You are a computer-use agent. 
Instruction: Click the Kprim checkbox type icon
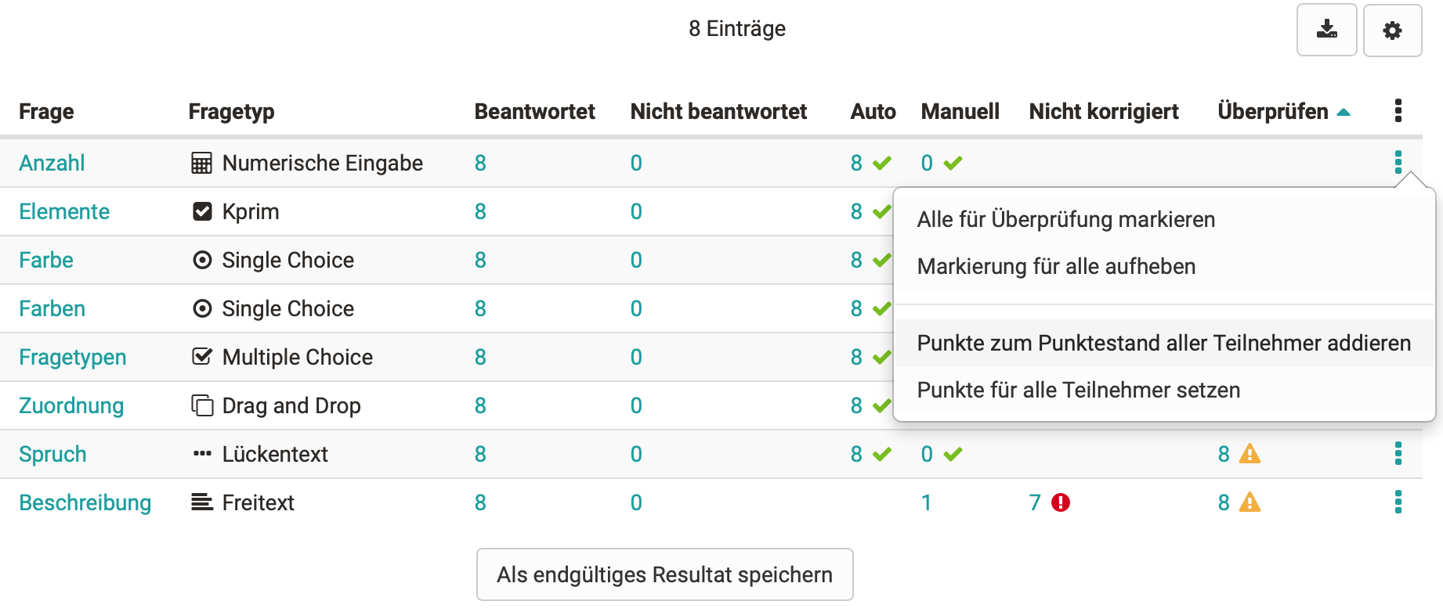pyautogui.click(x=202, y=211)
